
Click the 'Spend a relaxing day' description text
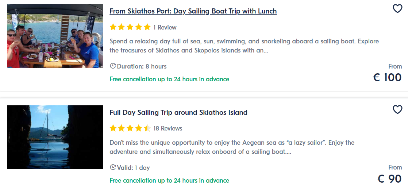[244, 46]
